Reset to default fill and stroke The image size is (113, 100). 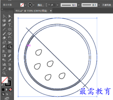point(2,85)
